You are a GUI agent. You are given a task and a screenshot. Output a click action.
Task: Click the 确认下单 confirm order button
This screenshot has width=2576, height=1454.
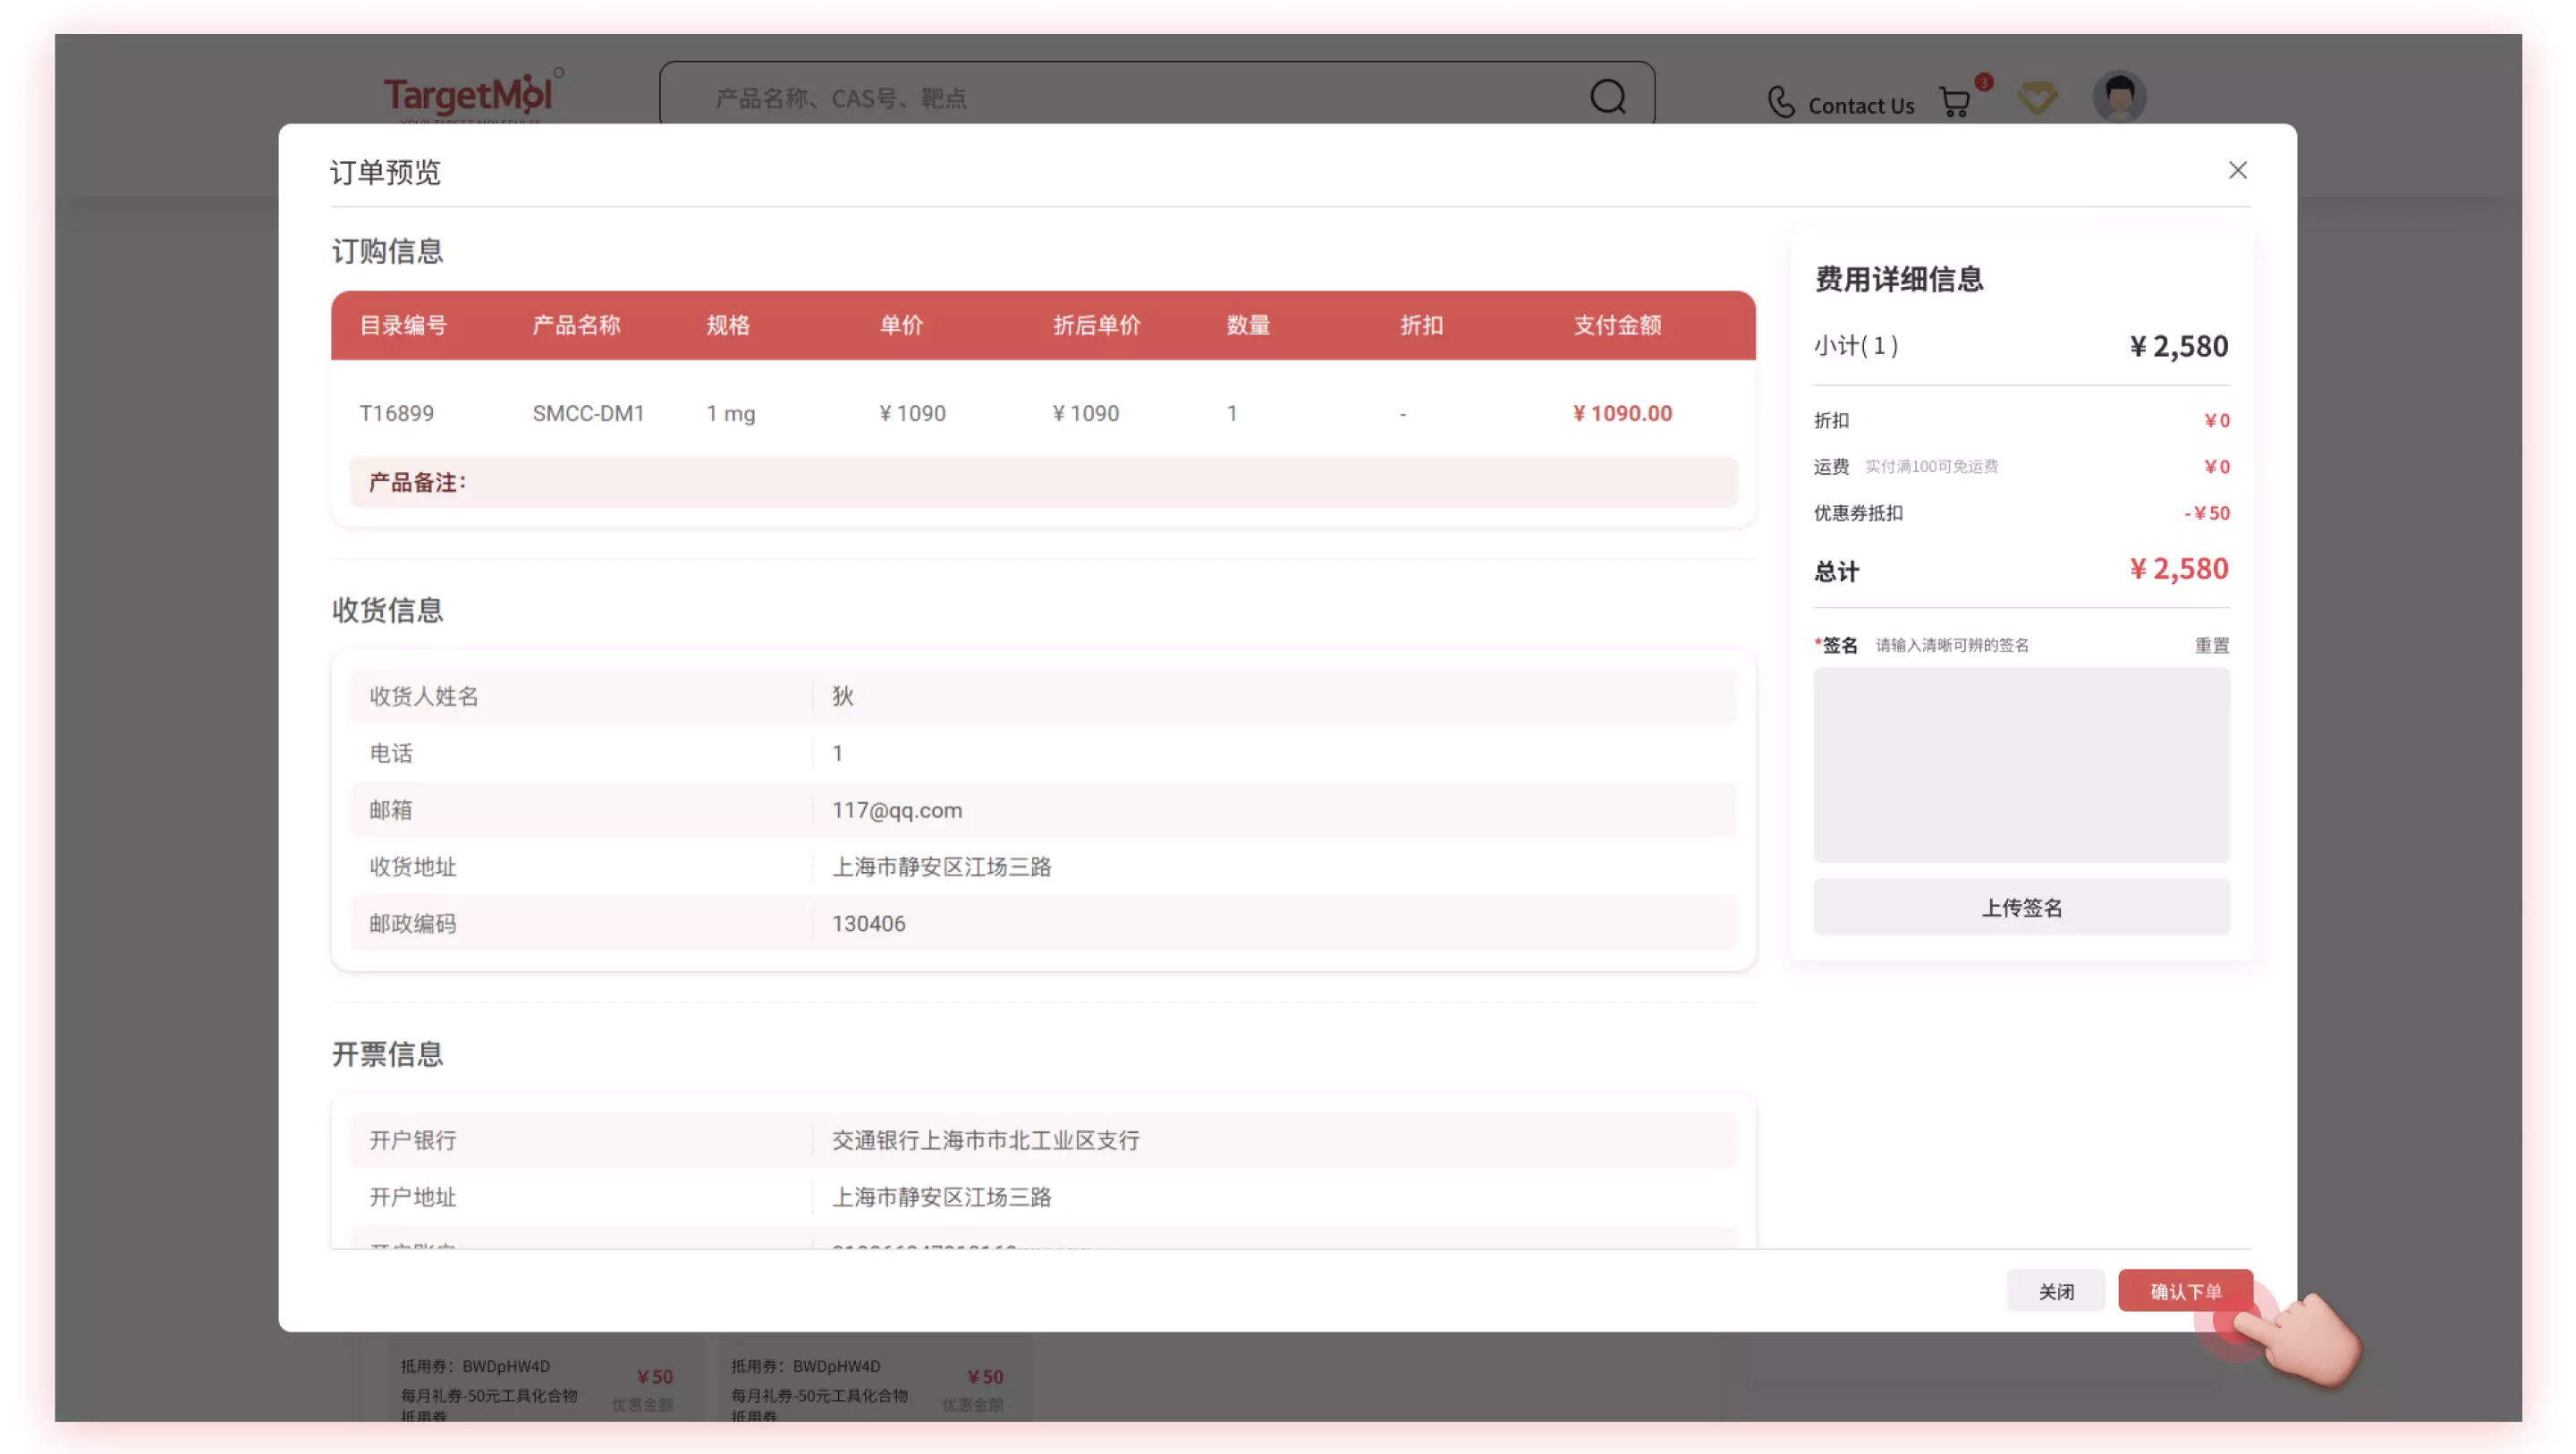[x=2186, y=1291]
